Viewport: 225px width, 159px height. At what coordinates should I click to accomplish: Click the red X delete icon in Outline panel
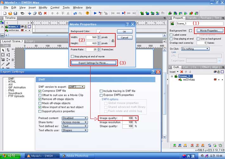[x=182, y=72]
